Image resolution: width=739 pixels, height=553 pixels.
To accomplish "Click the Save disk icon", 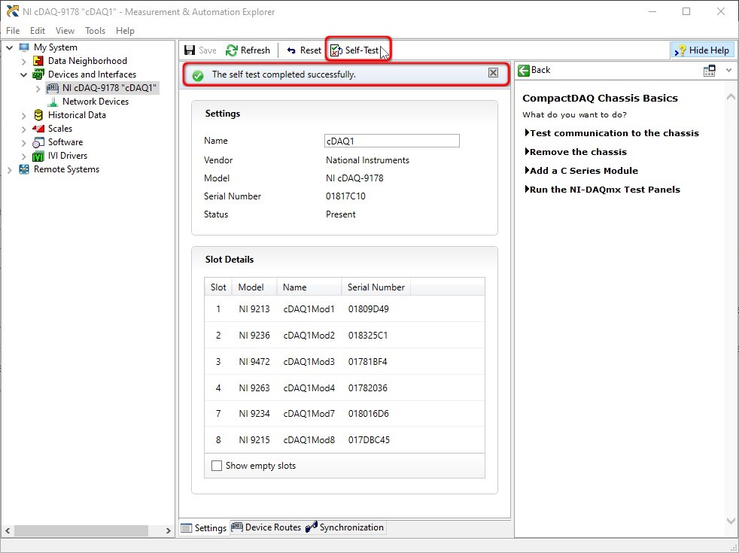I will [190, 50].
